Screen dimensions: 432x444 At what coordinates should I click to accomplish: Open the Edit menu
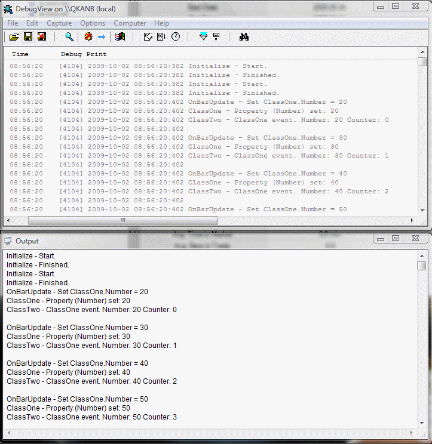(32, 23)
